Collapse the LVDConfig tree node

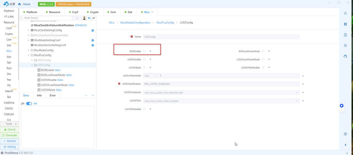pos(32,65)
